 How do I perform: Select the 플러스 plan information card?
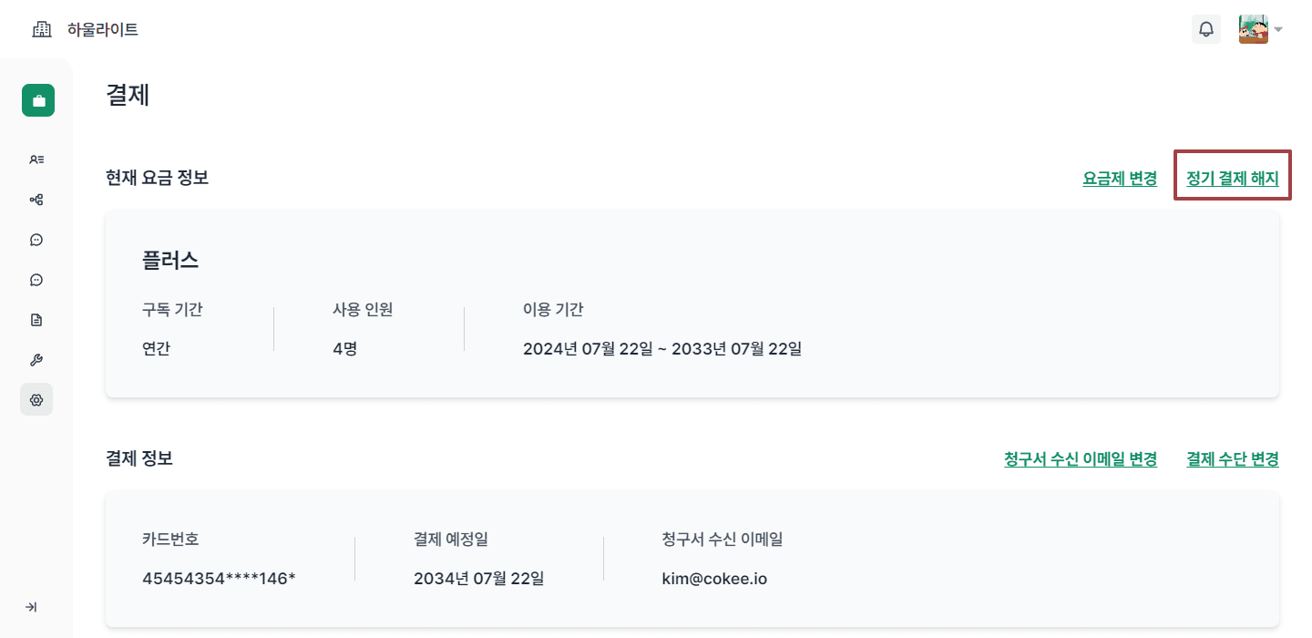pos(692,304)
